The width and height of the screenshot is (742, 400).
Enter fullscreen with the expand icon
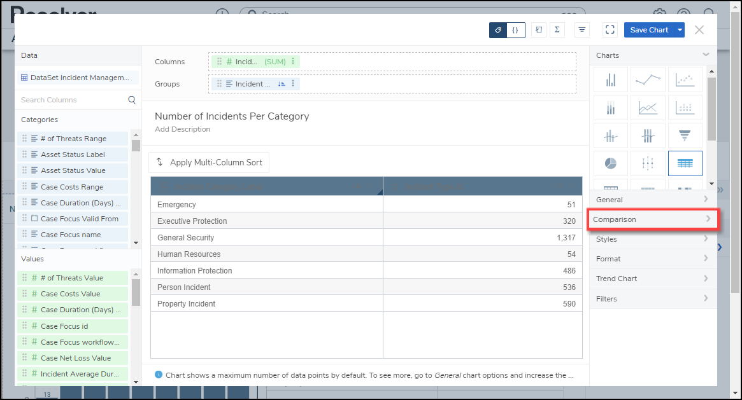(x=610, y=30)
